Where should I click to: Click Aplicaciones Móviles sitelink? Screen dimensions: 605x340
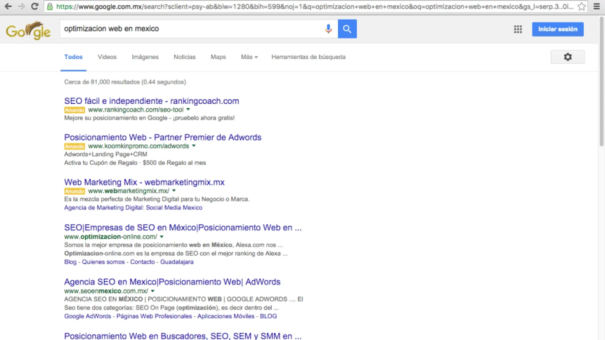pyautogui.click(x=226, y=317)
